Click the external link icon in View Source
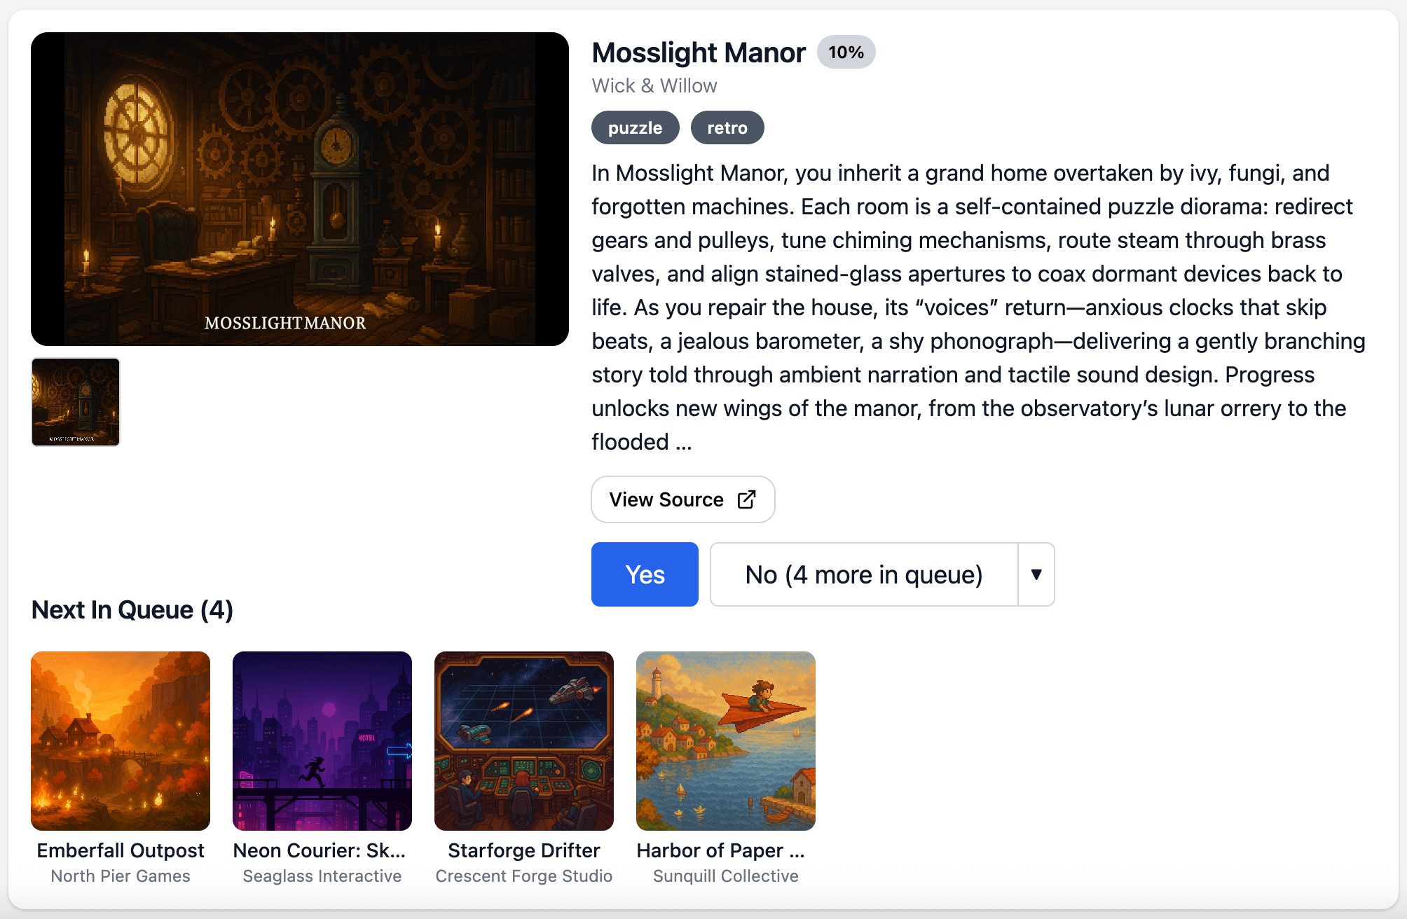Image resolution: width=1407 pixels, height=919 pixels. pos(747,499)
